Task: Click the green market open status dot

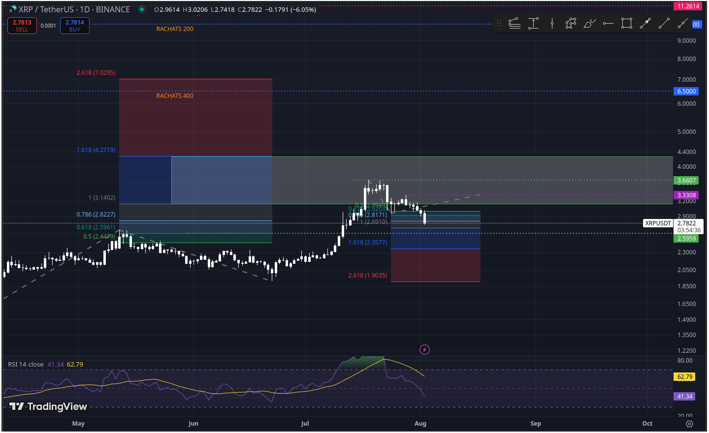Action: click(142, 9)
